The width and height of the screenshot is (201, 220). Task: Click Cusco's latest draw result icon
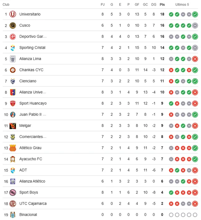[195, 25]
